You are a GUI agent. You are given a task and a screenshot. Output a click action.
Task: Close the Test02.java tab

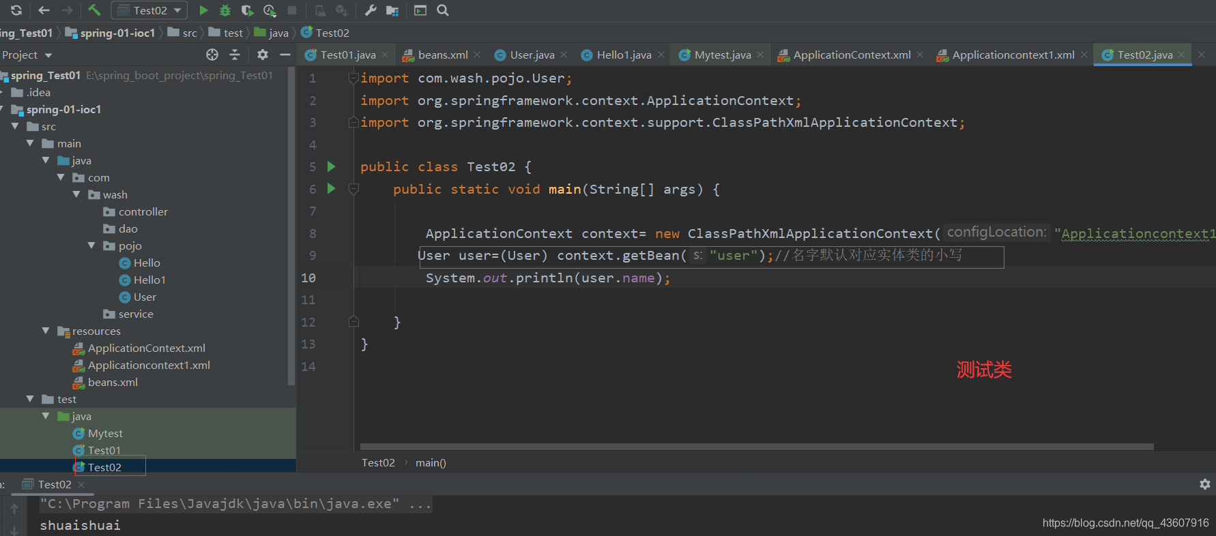[1181, 55]
